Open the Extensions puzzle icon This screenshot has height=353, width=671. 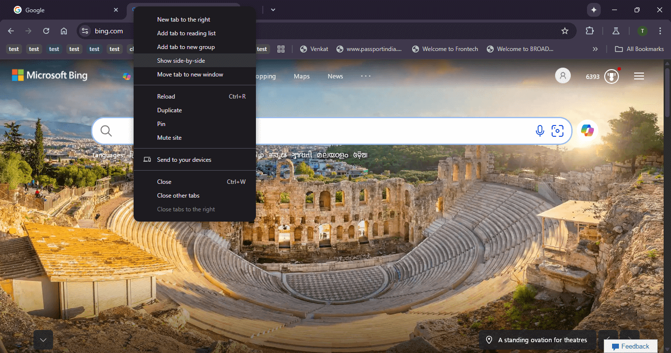click(590, 31)
